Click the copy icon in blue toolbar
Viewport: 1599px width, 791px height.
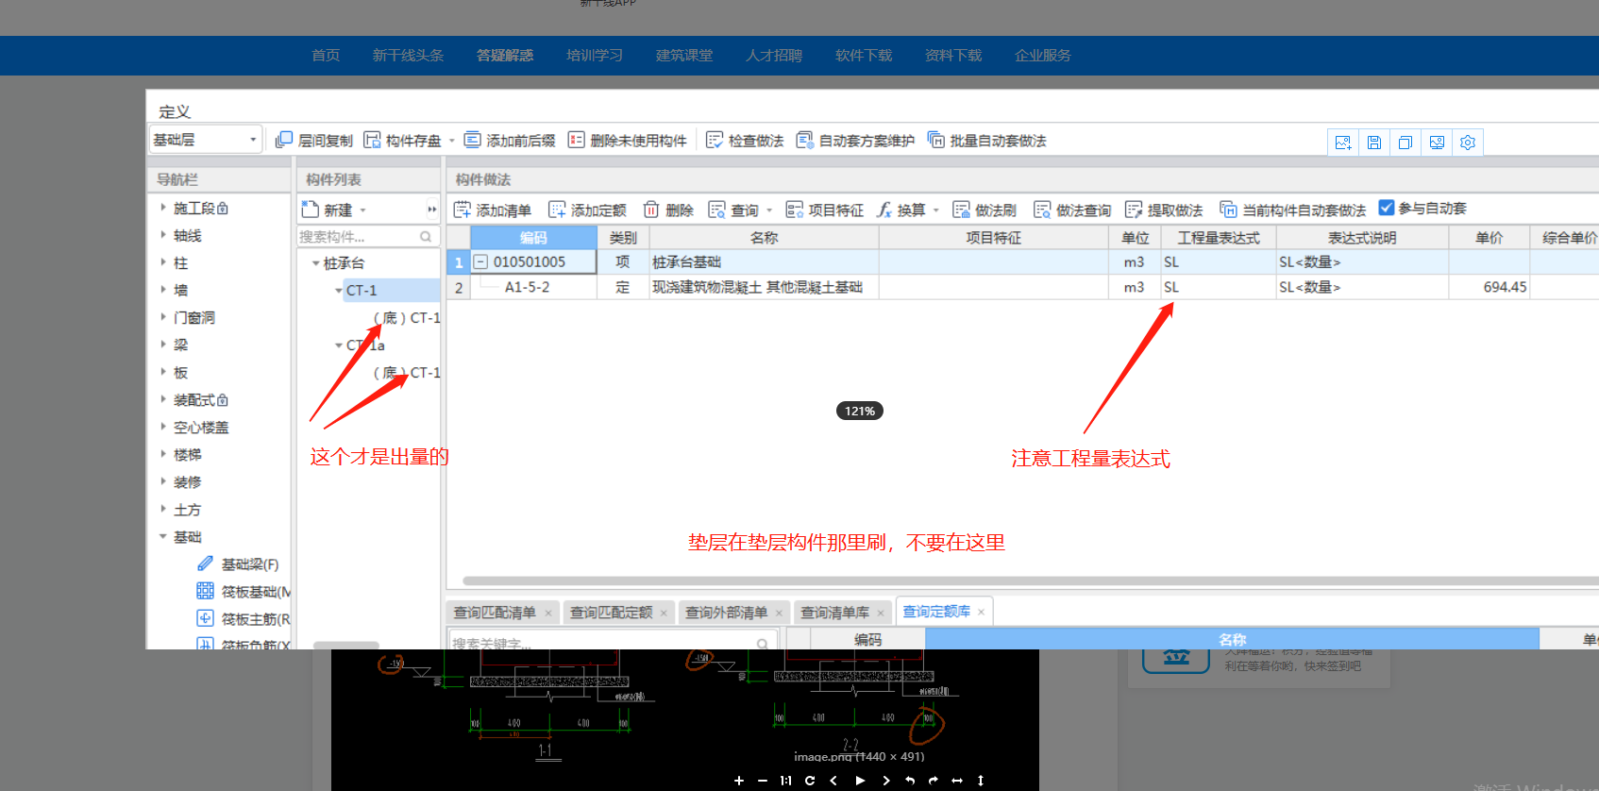click(1405, 143)
